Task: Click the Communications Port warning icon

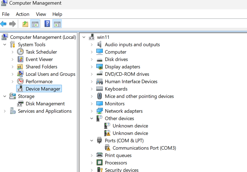Action: tap(107, 148)
